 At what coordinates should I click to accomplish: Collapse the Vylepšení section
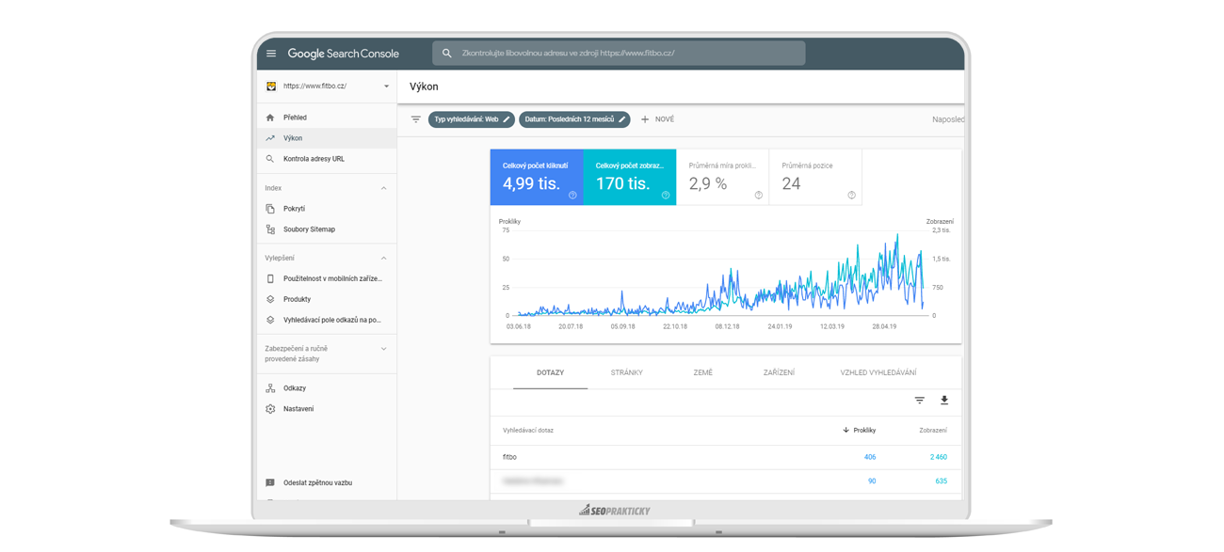384,258
